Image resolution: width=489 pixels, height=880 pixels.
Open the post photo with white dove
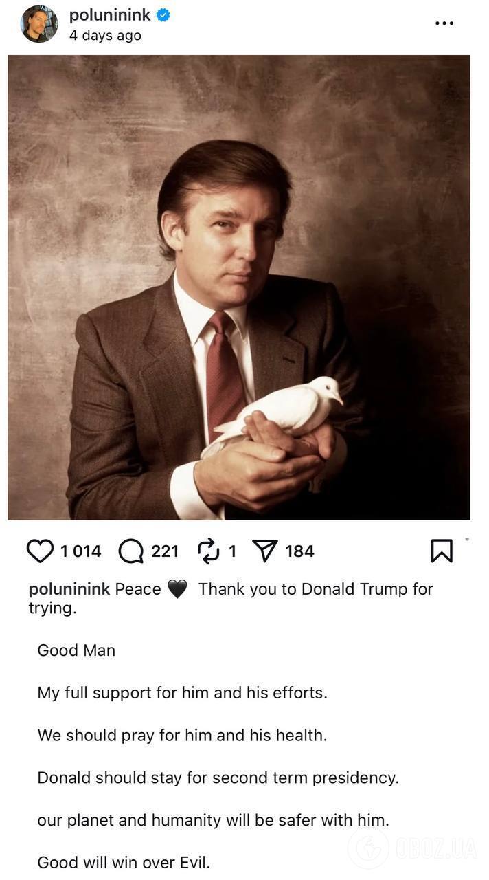(x=239, y=287)
